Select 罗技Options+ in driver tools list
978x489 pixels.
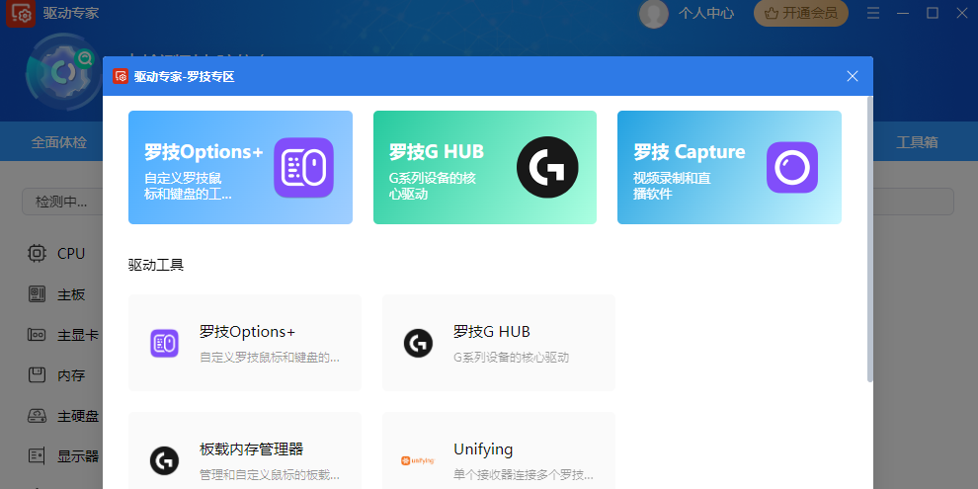[x=245, y=343]
